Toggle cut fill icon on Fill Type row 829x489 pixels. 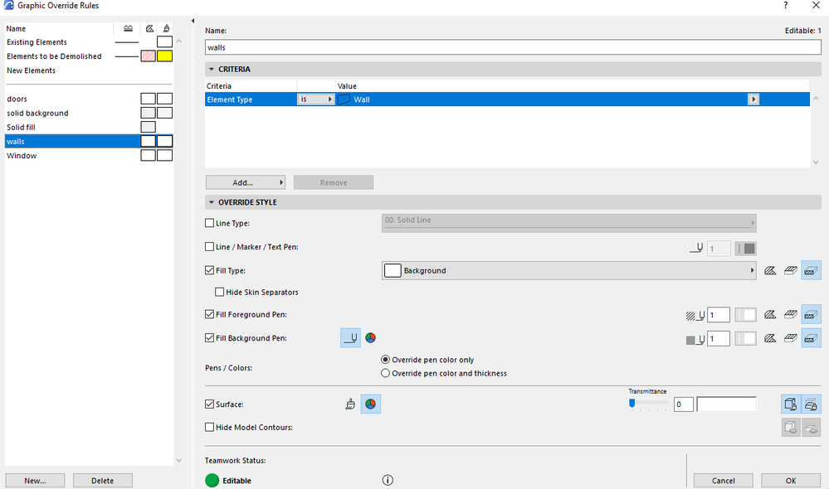click(x=811, y=270)
